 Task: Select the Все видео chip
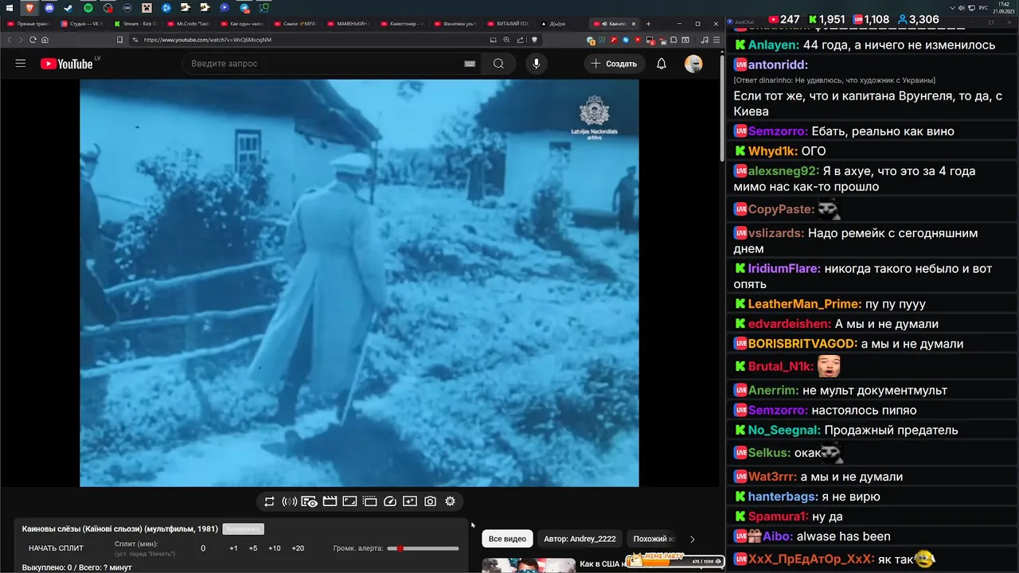tap(507, 539)
